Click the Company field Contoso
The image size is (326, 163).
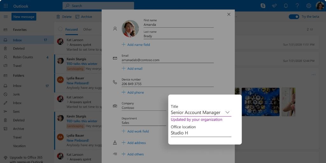[x=144, y=108]
